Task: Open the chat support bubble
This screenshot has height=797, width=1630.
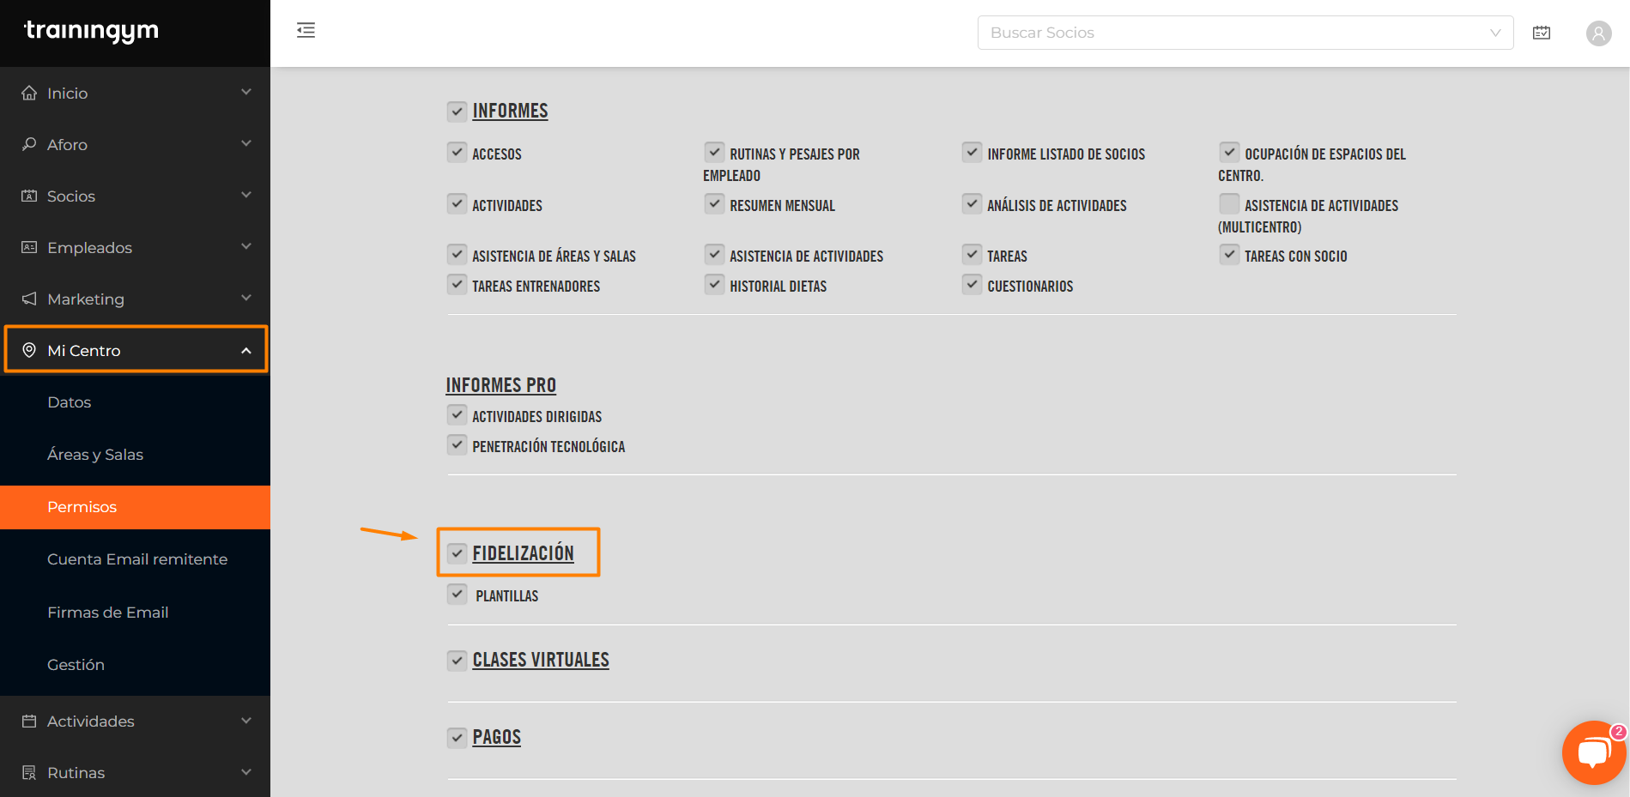Action: (x=1594, y=752)
